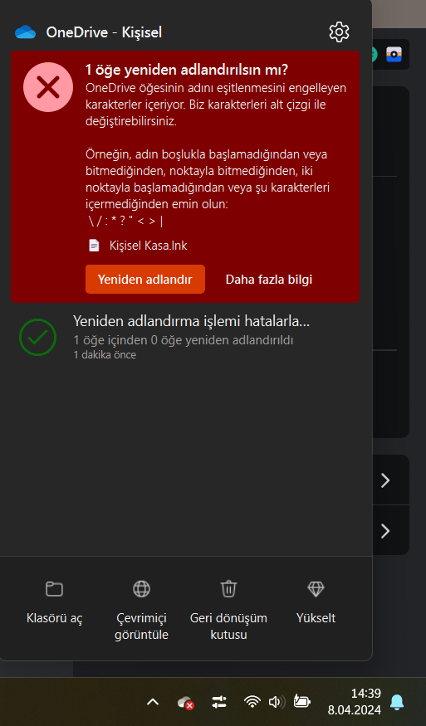Click the green checkmark status icon
Screen dimensions: 426x726
[x=38, y=337]
